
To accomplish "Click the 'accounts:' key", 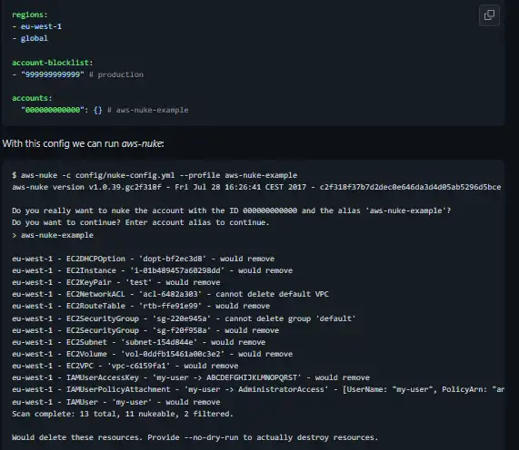I will (x=32, y=98).
